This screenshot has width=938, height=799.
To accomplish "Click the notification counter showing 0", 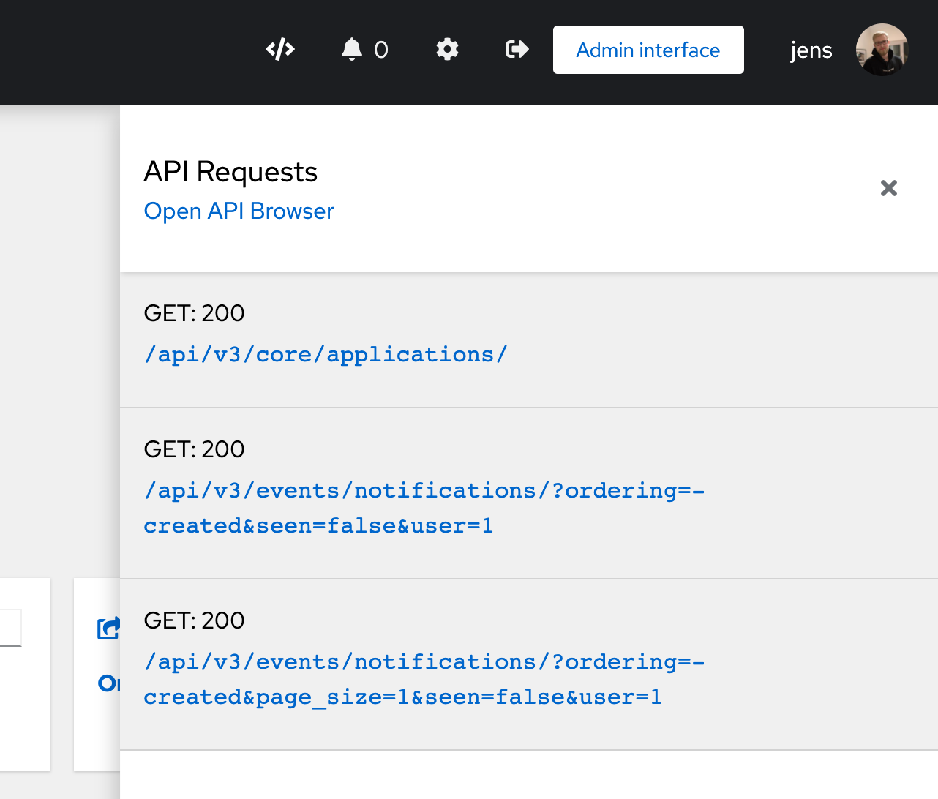I will pyautogui.click(x=379, y=50).
